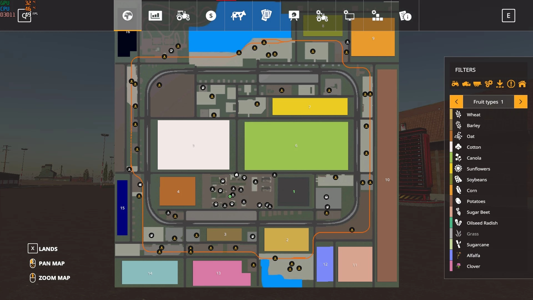Select field 2 on map
This screenshot has width=533, height=300.
point(286,239)
